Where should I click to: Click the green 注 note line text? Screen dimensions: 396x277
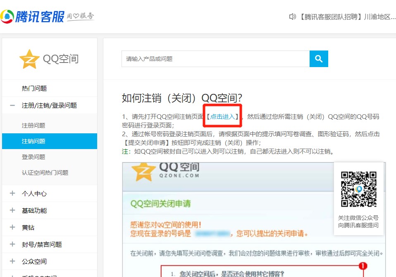[x=228, y=152]
